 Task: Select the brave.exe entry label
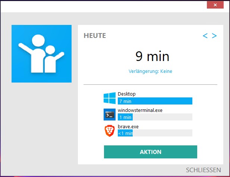coord(128,126)
